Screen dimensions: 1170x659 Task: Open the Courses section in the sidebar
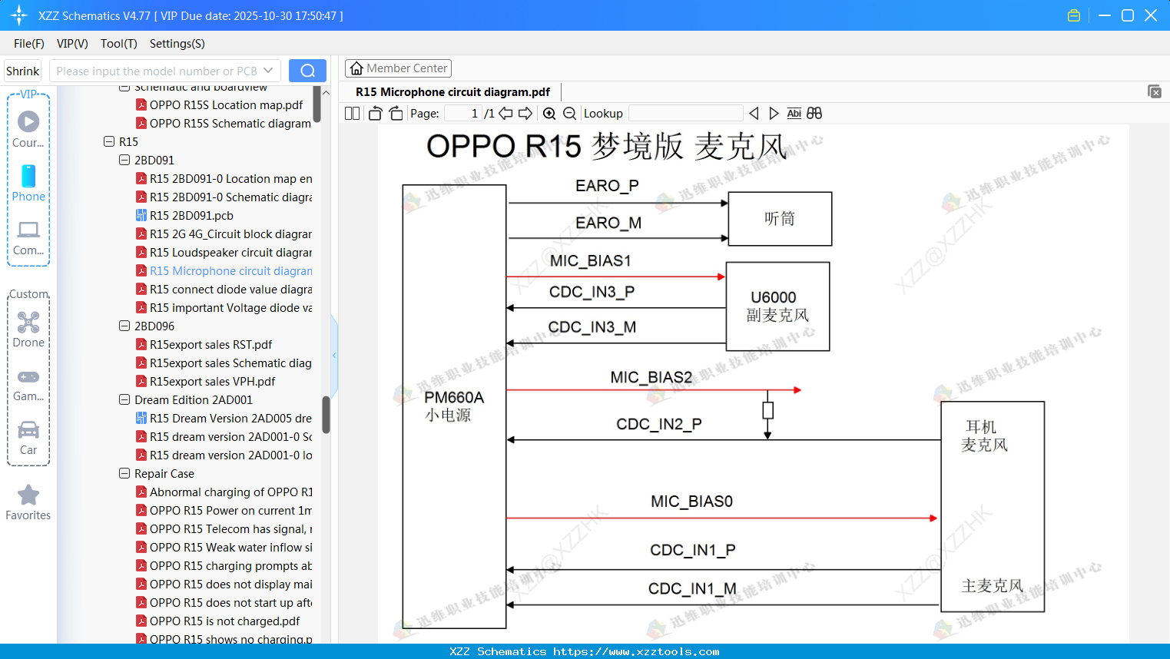[28, 129]
